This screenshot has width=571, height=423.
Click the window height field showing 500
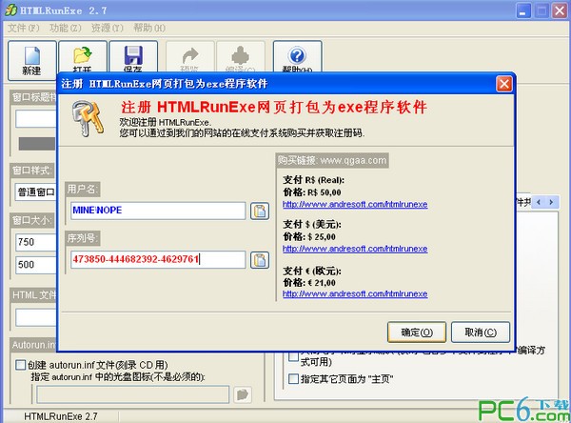click(x=36, y=265)
